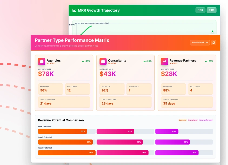
Task: Click the Year 2 Consultants 80% bar
Action: point(120,142)
